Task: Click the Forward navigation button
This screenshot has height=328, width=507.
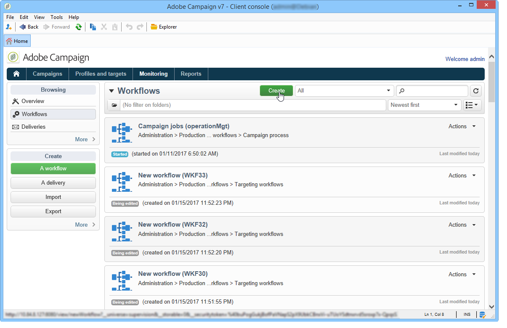Action: [x=56, y=27]
